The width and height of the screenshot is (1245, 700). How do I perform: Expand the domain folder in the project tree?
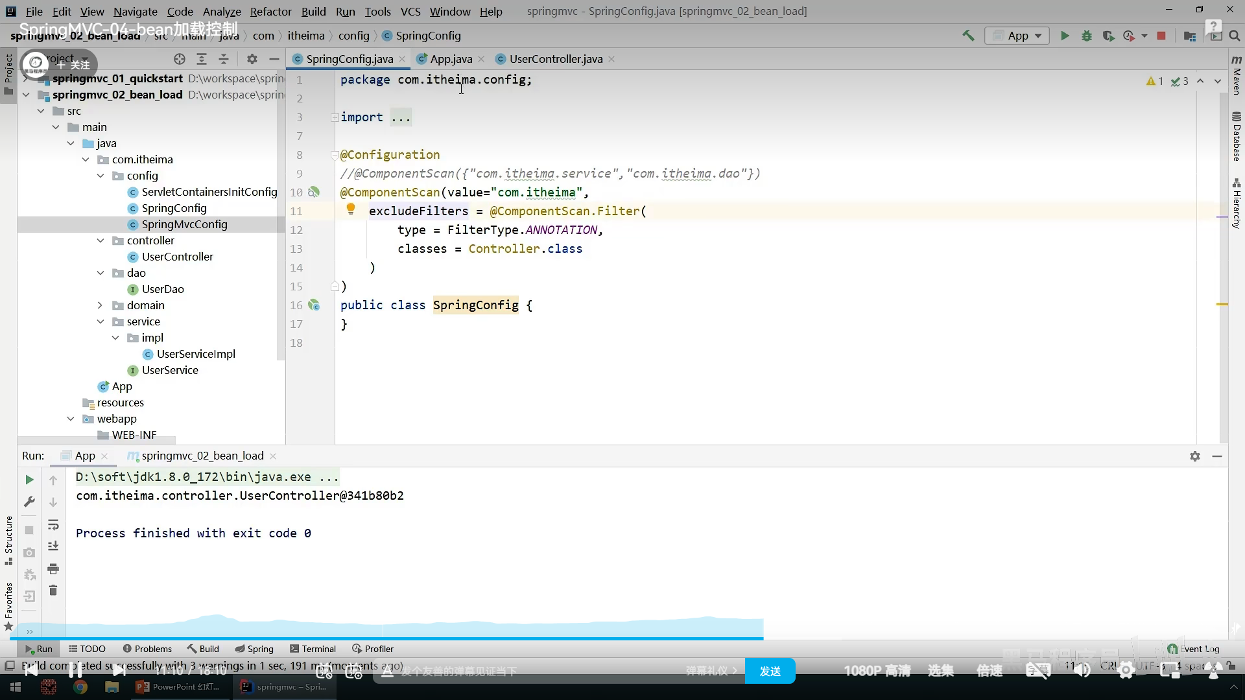101,305
